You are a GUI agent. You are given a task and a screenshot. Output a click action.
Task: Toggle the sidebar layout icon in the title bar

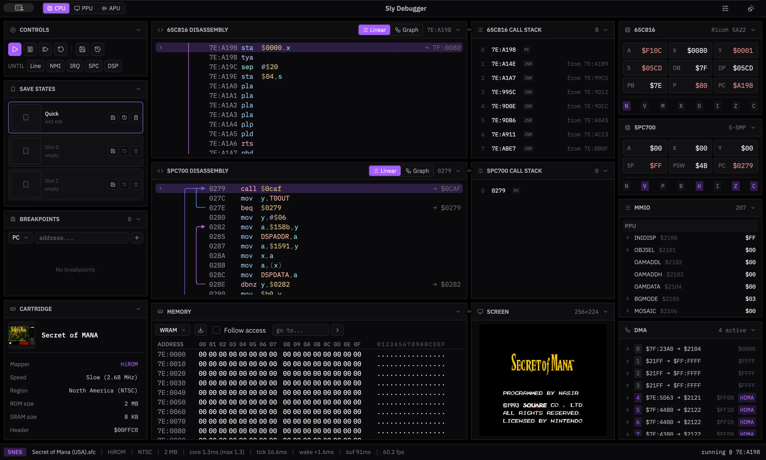[19, 8]
